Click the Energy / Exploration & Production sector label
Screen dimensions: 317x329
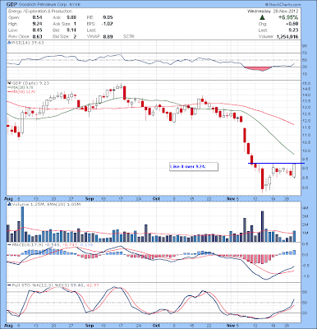(40, 12)
